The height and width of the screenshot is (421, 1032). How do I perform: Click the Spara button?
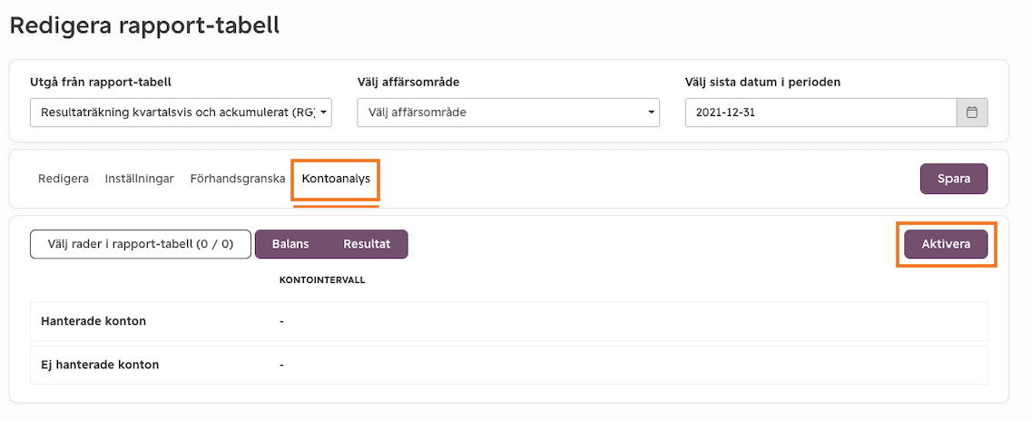tap(954, 178)
